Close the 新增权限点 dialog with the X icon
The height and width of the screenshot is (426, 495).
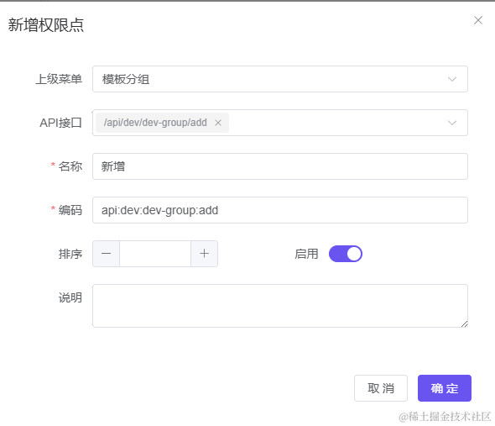[x=478, y=20]
